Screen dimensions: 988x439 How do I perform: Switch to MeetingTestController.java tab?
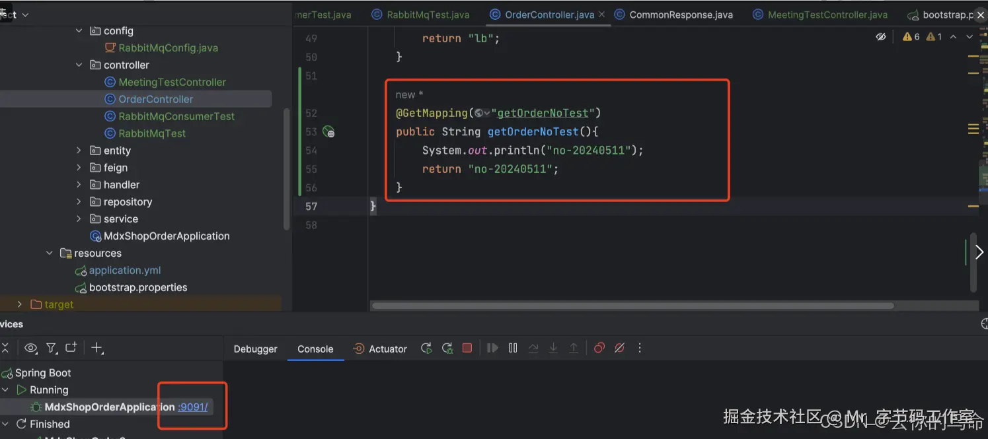coord(819,15)
